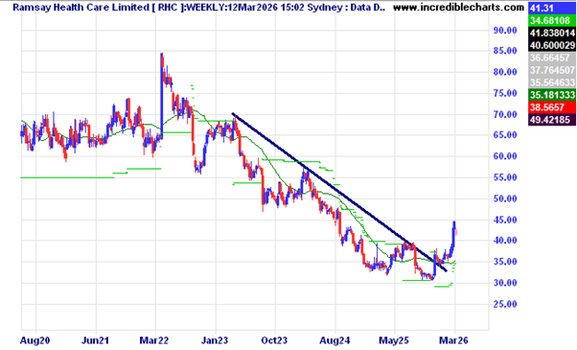The width and height of the screenshot is (577, 350).
Task: Click the 65.00 price axis label
Action: pos(505,135)
